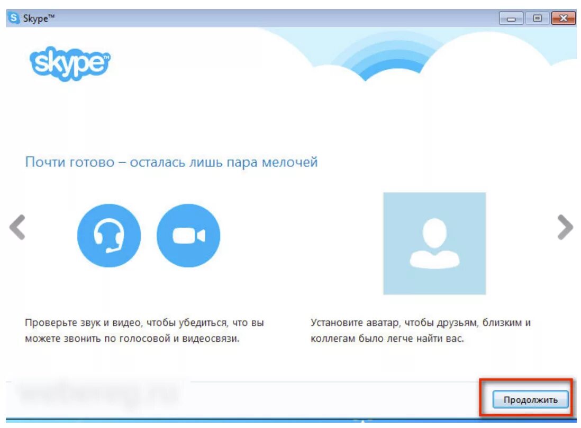Image resolution: width=581 pixels, height=428 pixels.
Task: Click the Skype icon in title bar
Action: tap(14, 18)
